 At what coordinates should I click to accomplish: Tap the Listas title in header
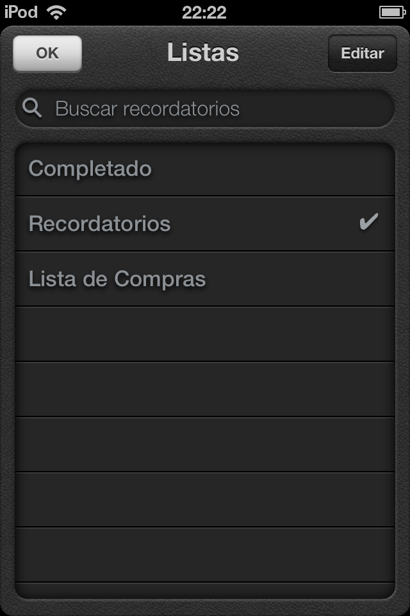[203, 52]
